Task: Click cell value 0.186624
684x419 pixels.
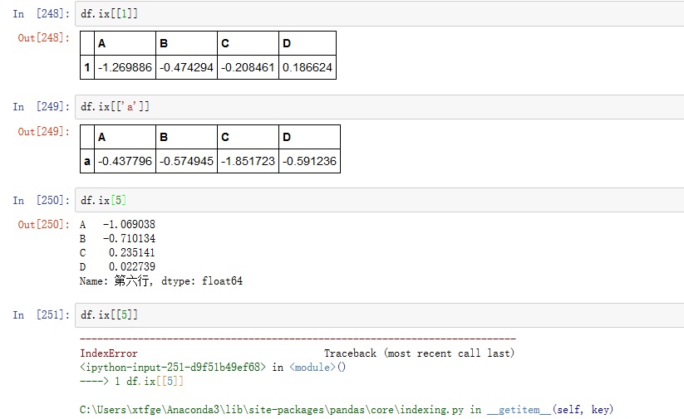Action: click(308, 67)
